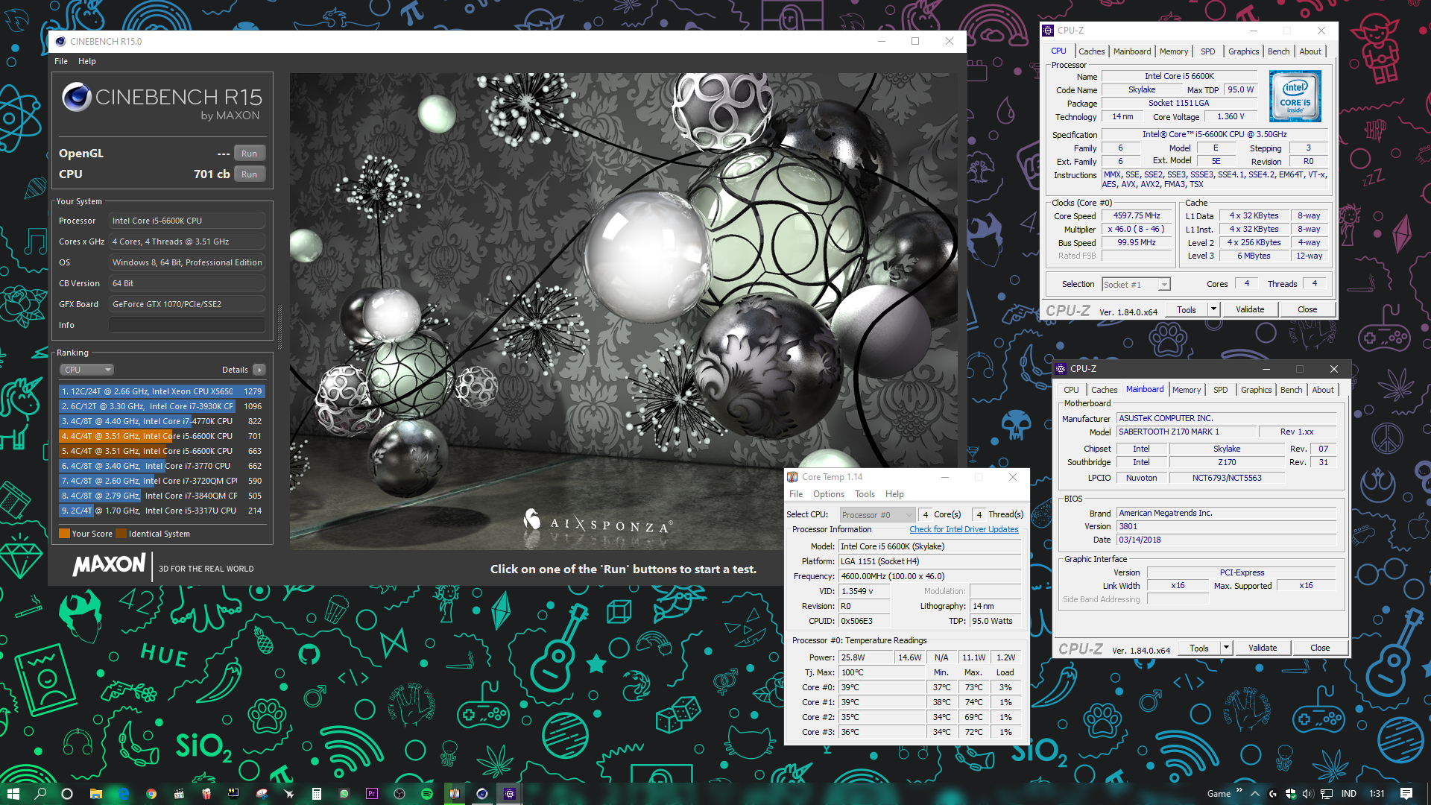Show hidden system tray icons chevron
The width and height of the screenshot is (1431, 805).
click(1255, 794)
